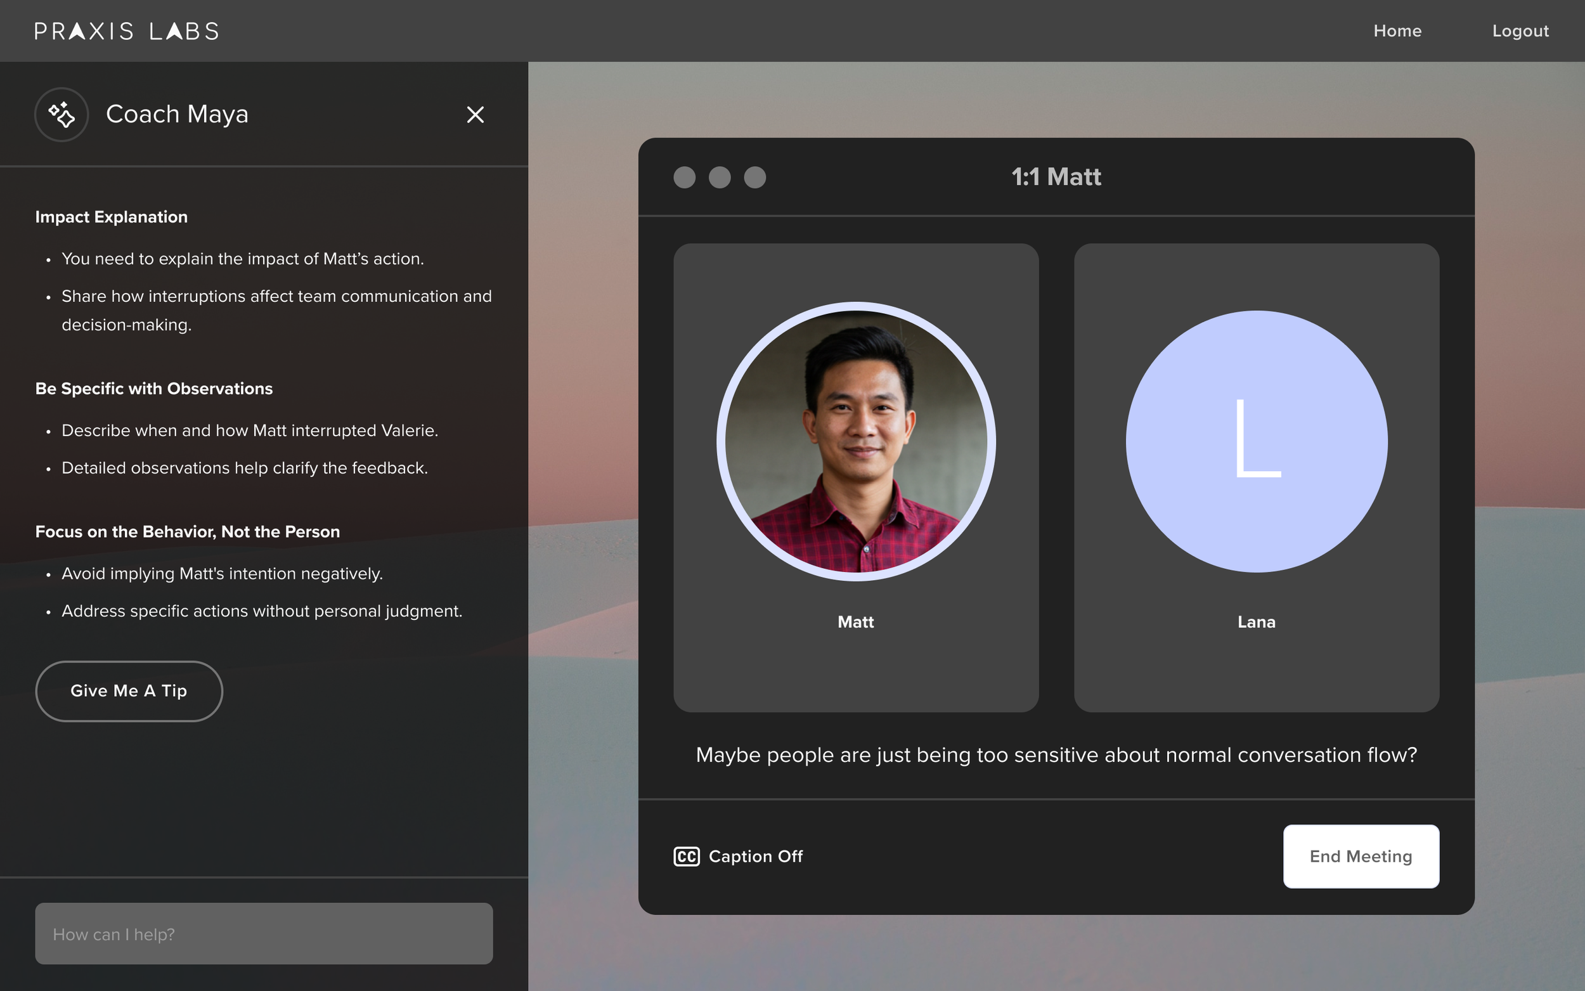Click the End Meeting button

click(x=1361, y=857)
